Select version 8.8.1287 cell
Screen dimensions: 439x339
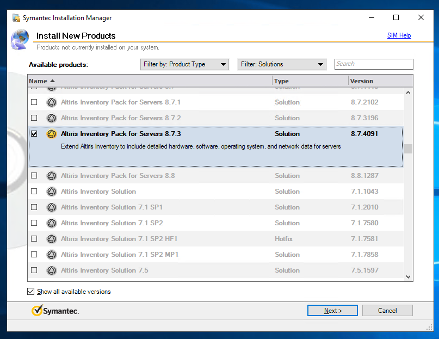(x=364, y=176)
